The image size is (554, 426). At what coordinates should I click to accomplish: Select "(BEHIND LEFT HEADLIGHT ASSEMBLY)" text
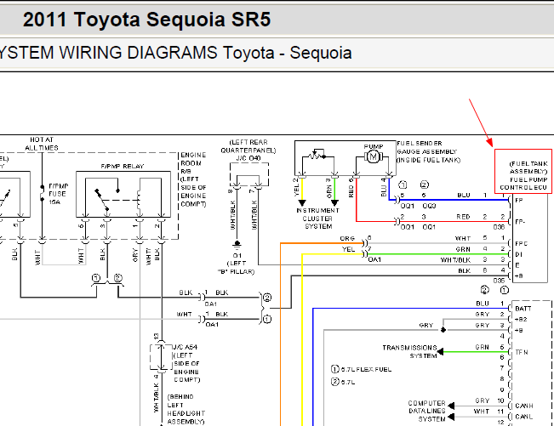click(186, 409)
